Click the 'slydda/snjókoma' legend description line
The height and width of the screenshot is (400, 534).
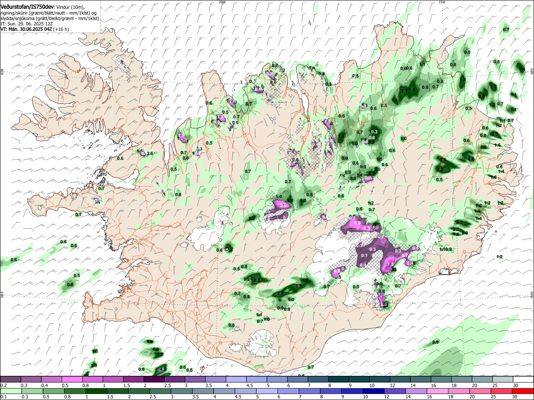[x=50, y=18]
